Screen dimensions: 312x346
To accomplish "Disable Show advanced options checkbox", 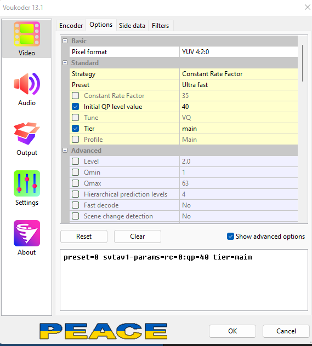I will coord(230,237).
